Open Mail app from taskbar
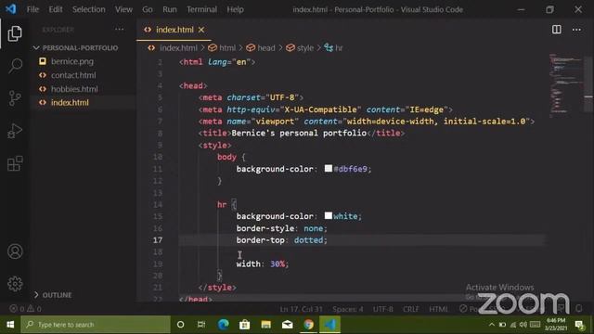Viewport: 594px width, 334px height. click(x=287, y=325)
